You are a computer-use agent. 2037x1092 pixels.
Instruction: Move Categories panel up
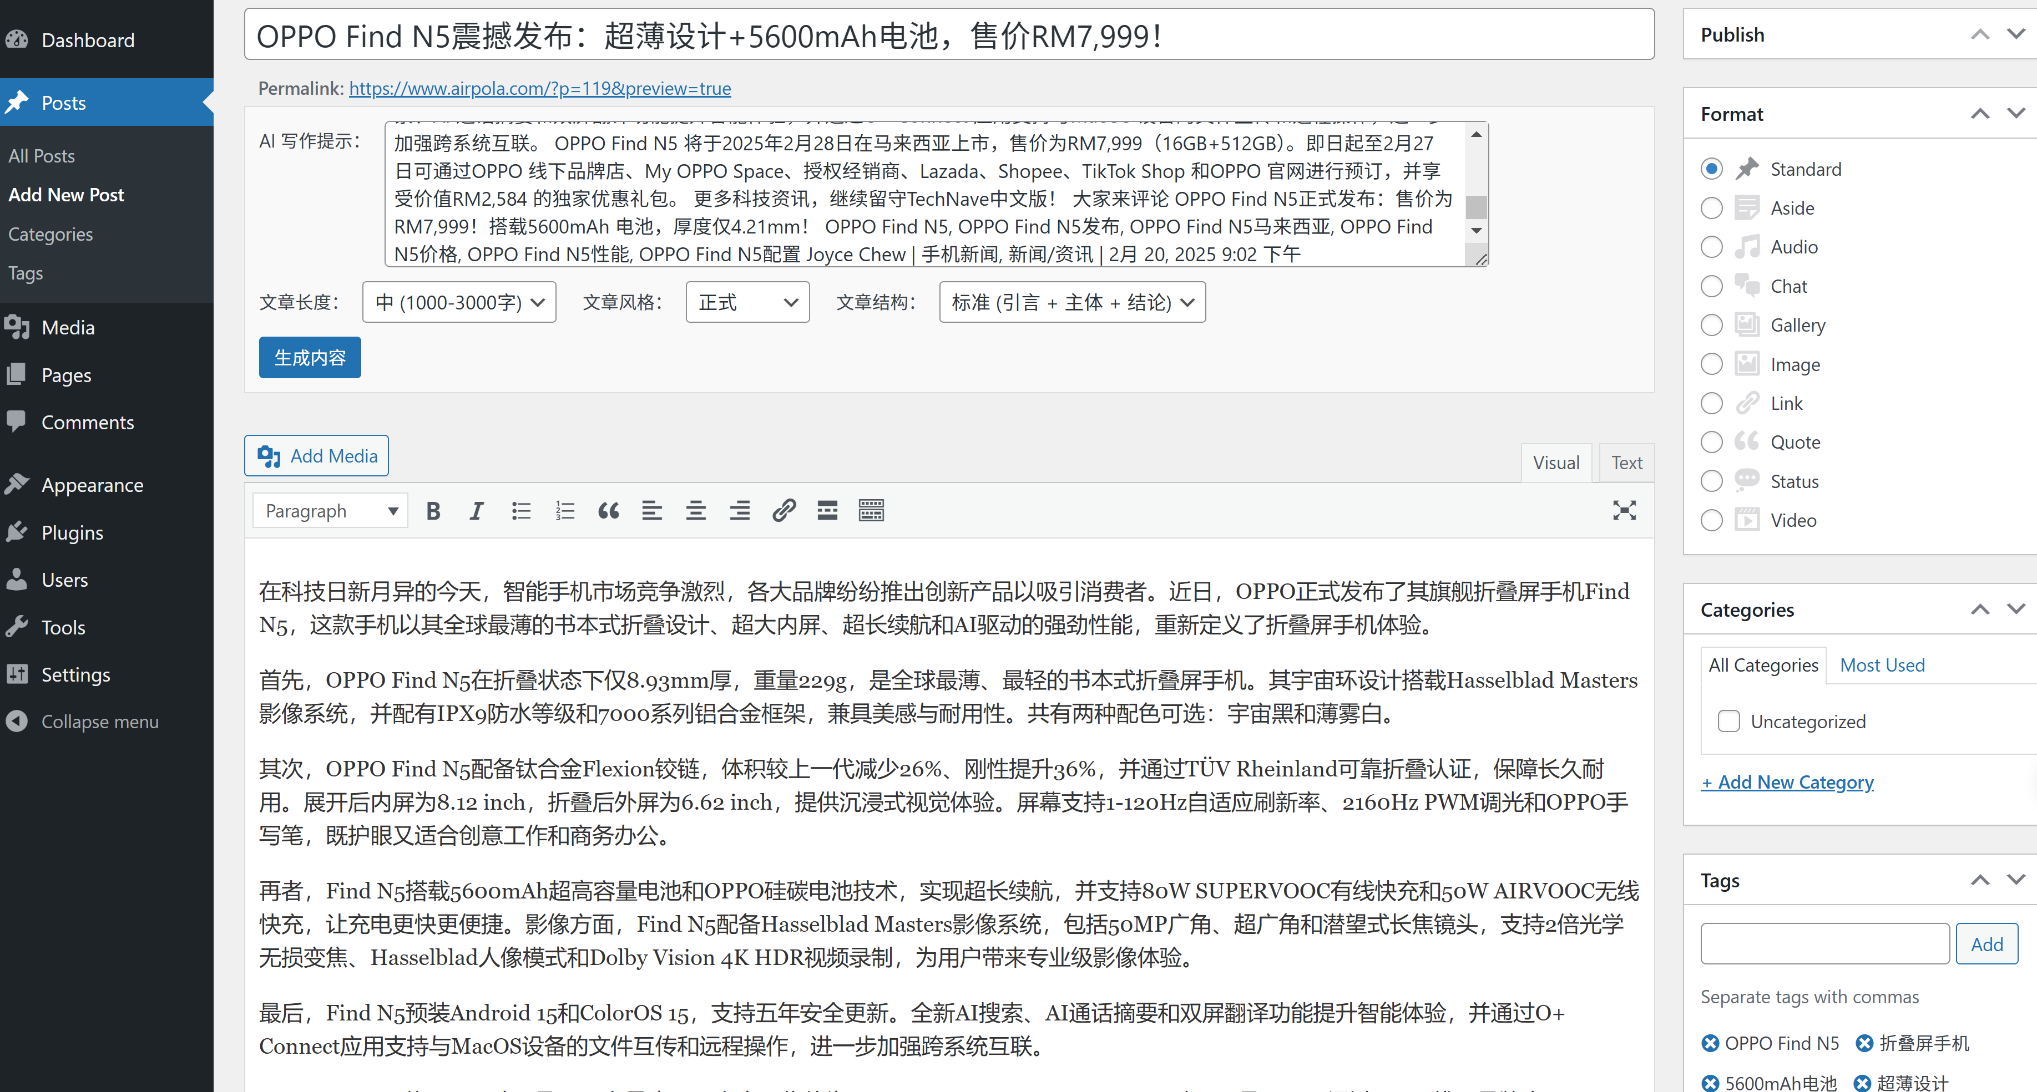click(1979, 609)
